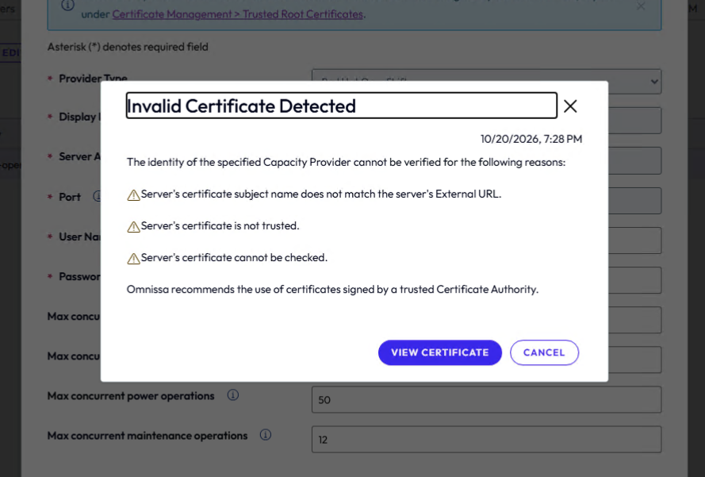
Task: Click info icon for Max concurrent power operations
Action: pos(233,395)
